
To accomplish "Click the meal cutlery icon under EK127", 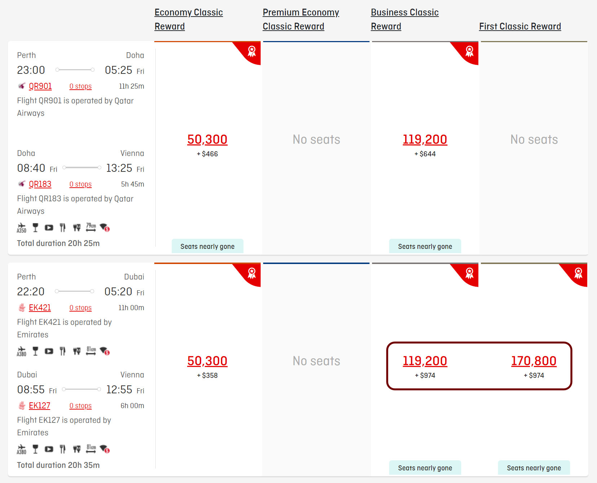I will pyautogui.click(x=63, y=449).
